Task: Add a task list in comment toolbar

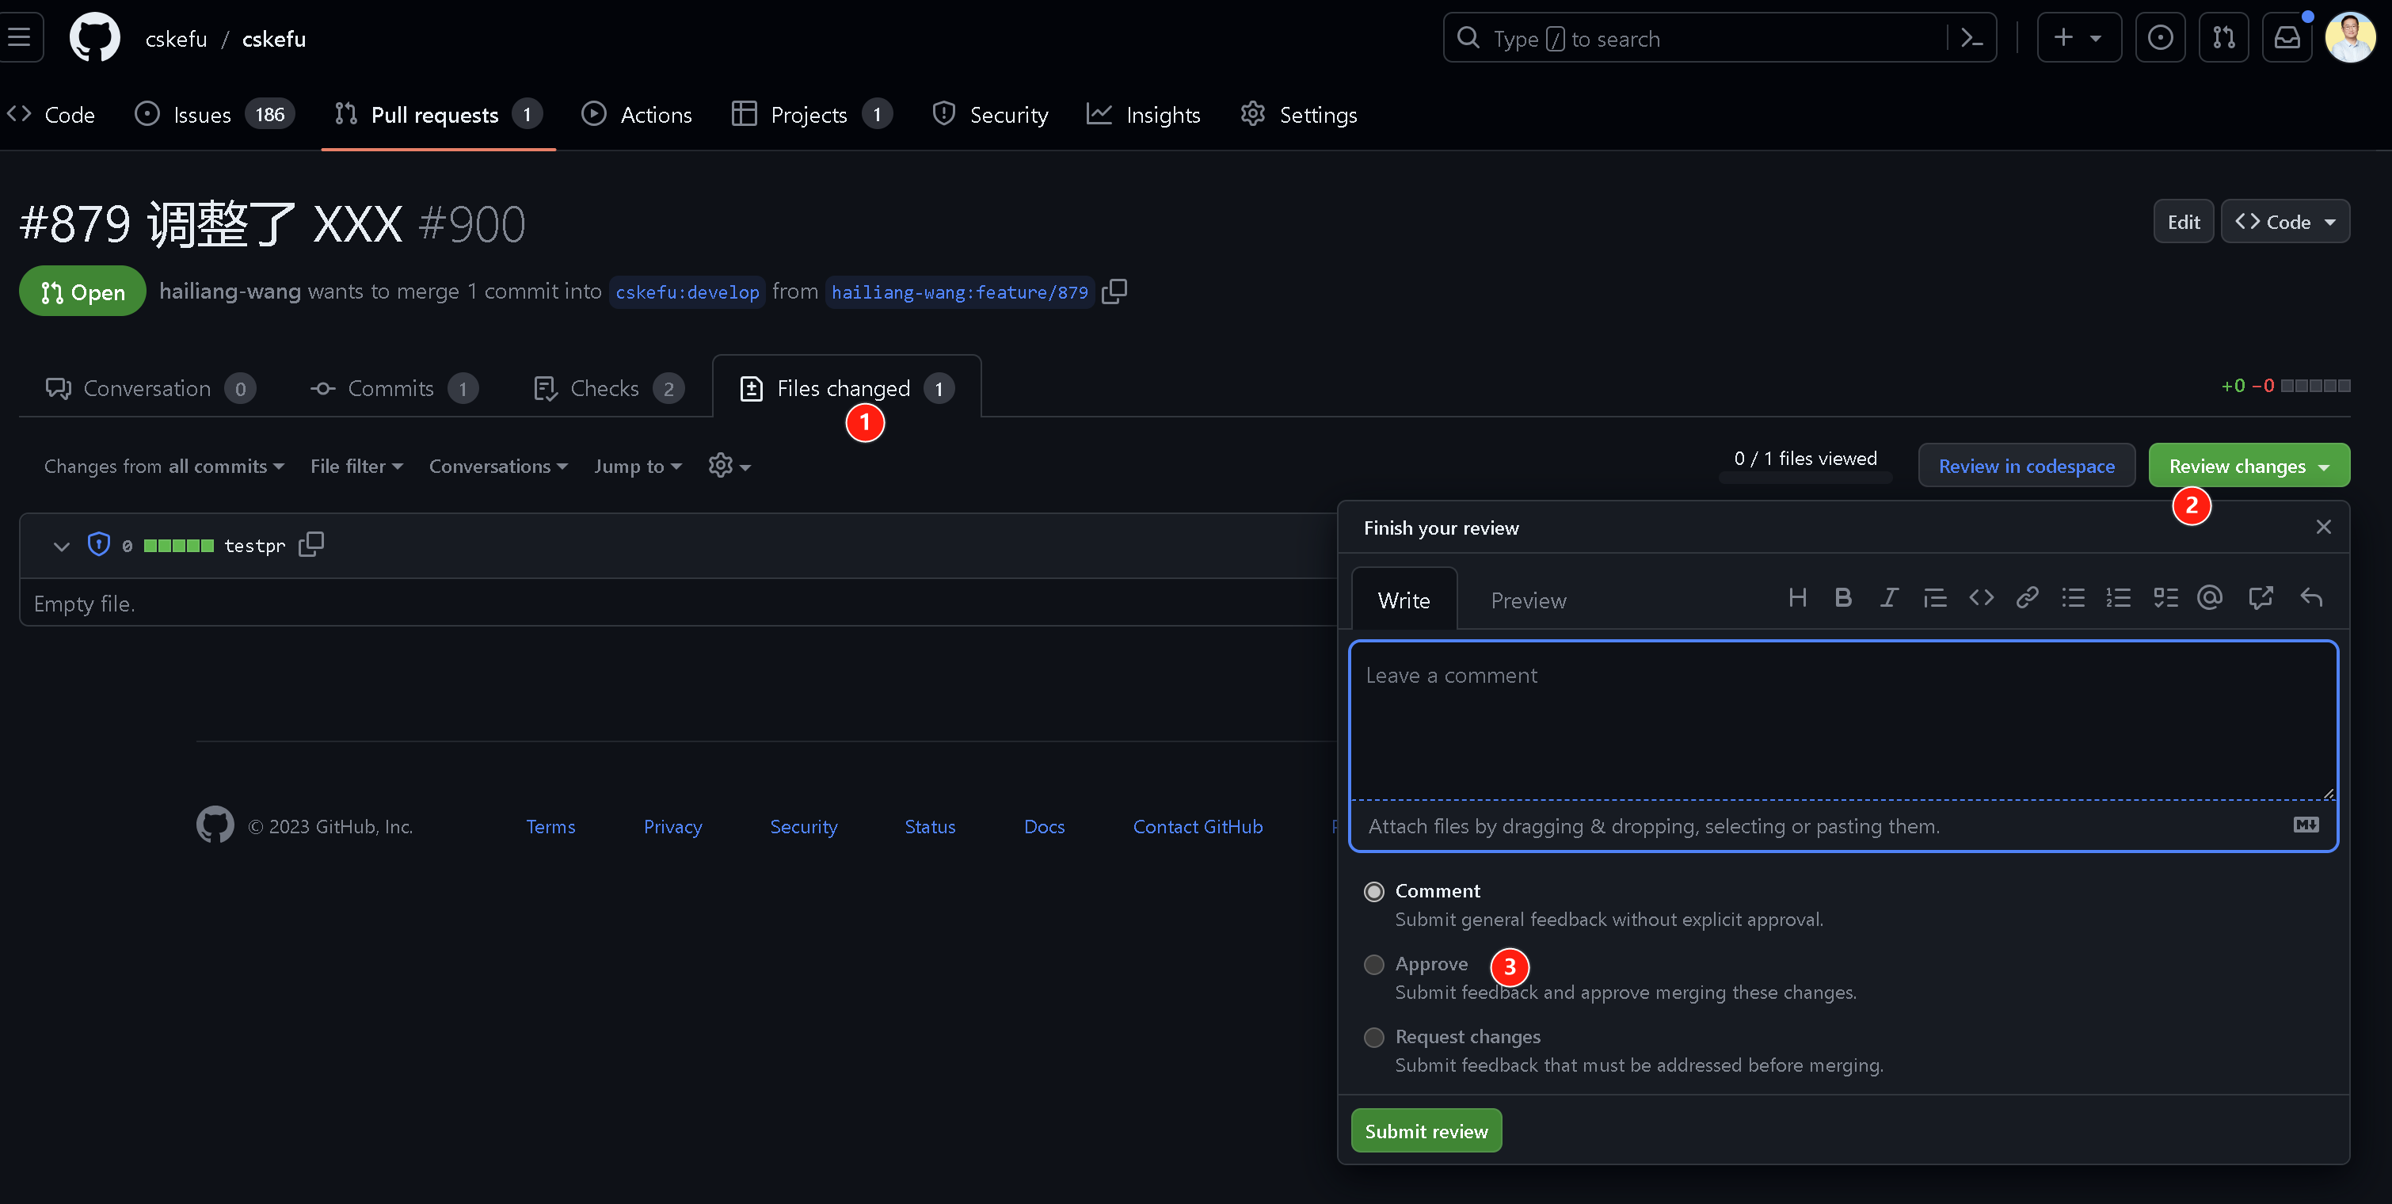Action: 2165,598
